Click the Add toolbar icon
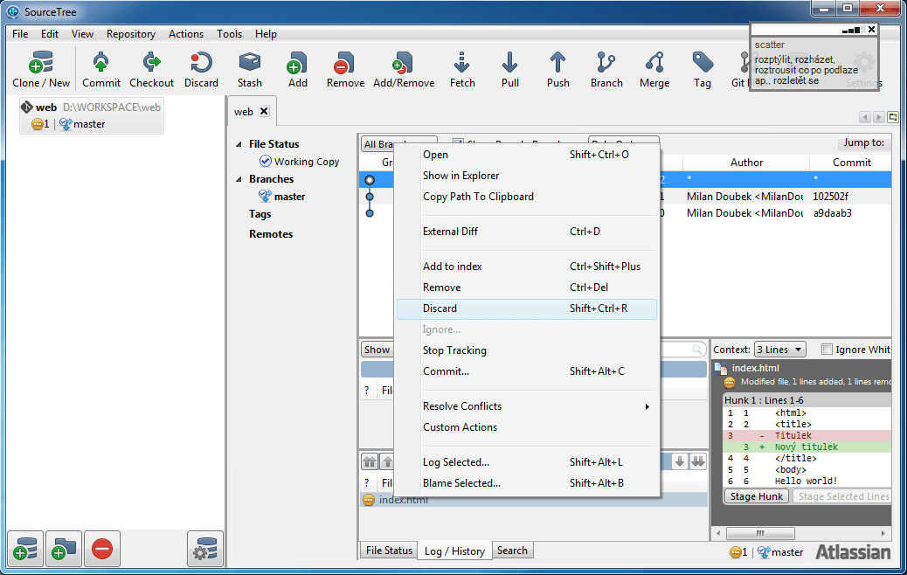The width and height of the screenshot is (907, 575). point(297,62)
